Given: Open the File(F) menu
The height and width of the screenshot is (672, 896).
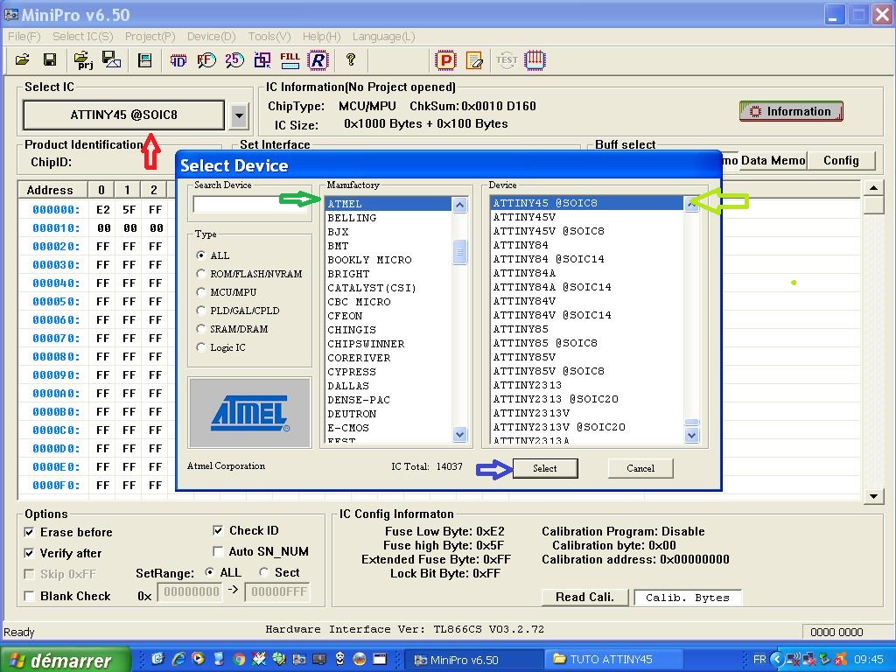Looking at the screenshot, I should tap(24, 37).
